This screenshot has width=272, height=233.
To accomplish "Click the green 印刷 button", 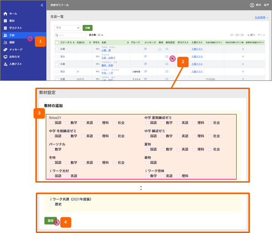I will coord(87,28).
